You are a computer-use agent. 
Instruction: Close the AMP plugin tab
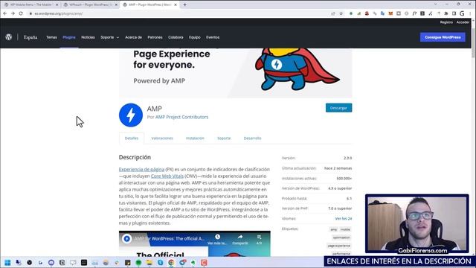pyautogui.click(x=176, y=5)
